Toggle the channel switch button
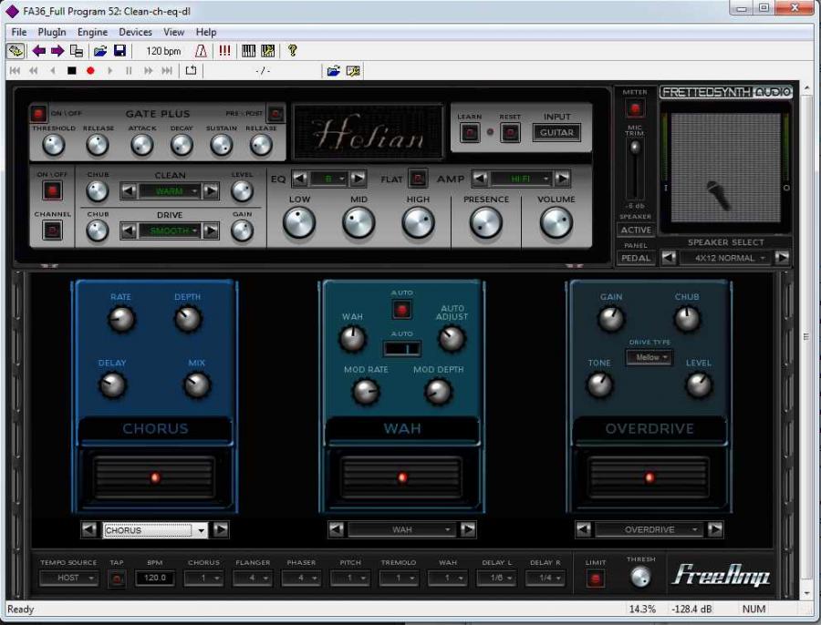 click(x=52, y=231)
